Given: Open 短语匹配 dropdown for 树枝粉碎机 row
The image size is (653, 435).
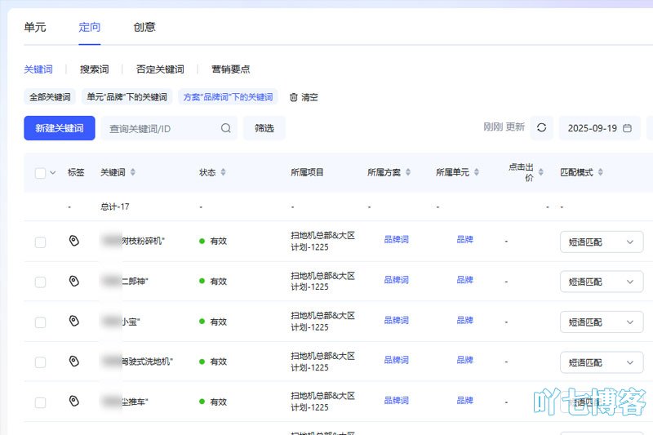Looking at the screenshot, I should click(602, 242).
